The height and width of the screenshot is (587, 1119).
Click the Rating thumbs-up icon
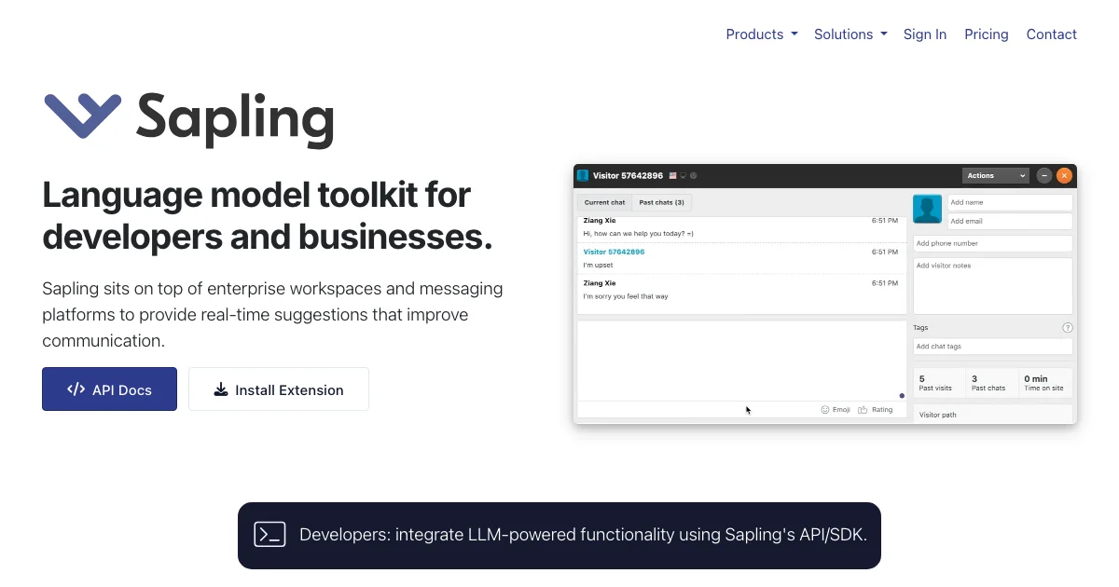coord(863,409)
